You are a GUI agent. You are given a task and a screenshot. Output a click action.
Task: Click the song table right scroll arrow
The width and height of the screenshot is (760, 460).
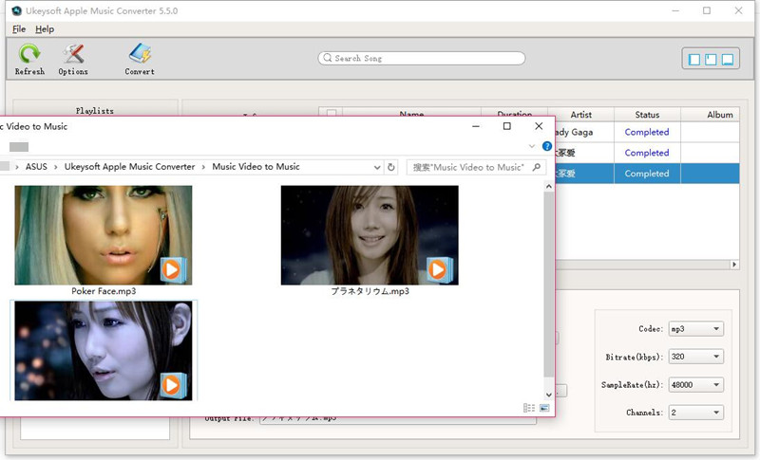(734, 265)
